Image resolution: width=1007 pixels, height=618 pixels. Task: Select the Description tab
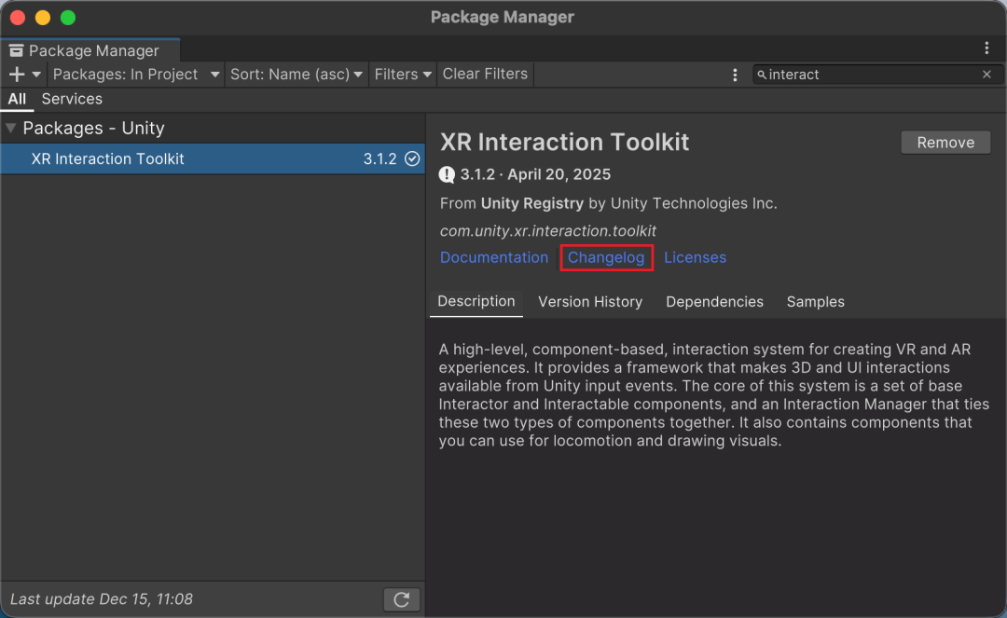(x=476, y=302)
